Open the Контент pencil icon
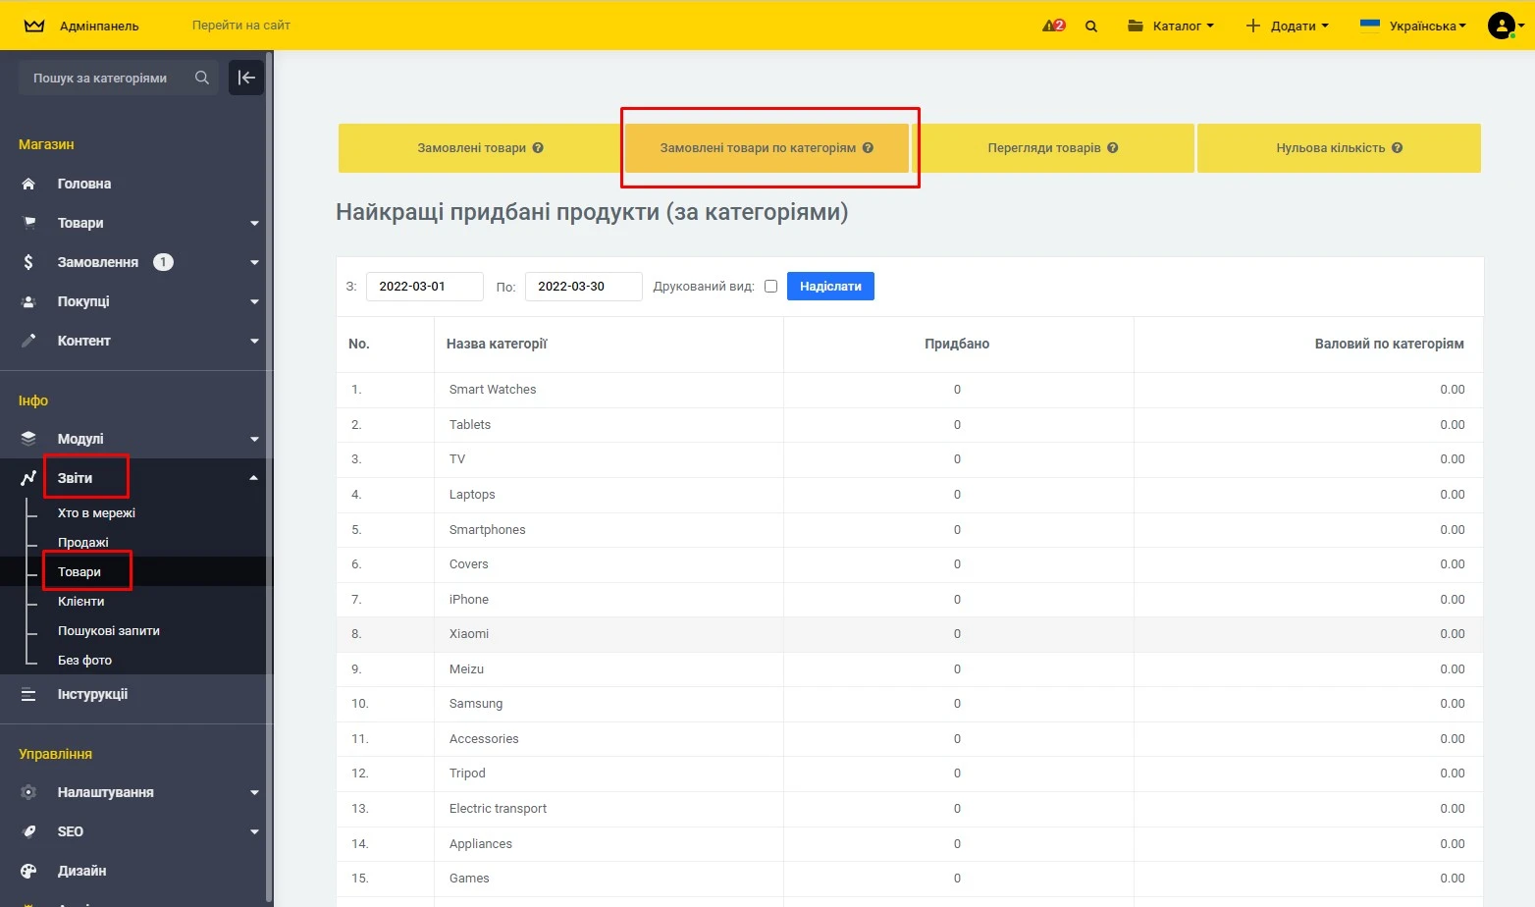Viewport: 1535px width, 907px height. [x=28, y=341]
